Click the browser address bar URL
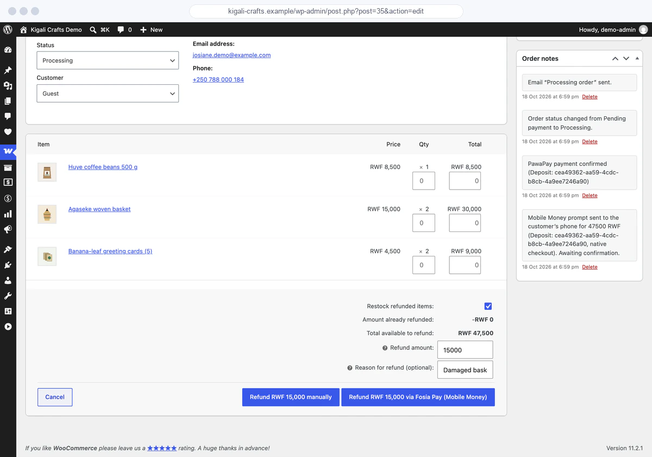Viewport: 652px width, 457px height. pyautogui.click(x=326, y=11)
